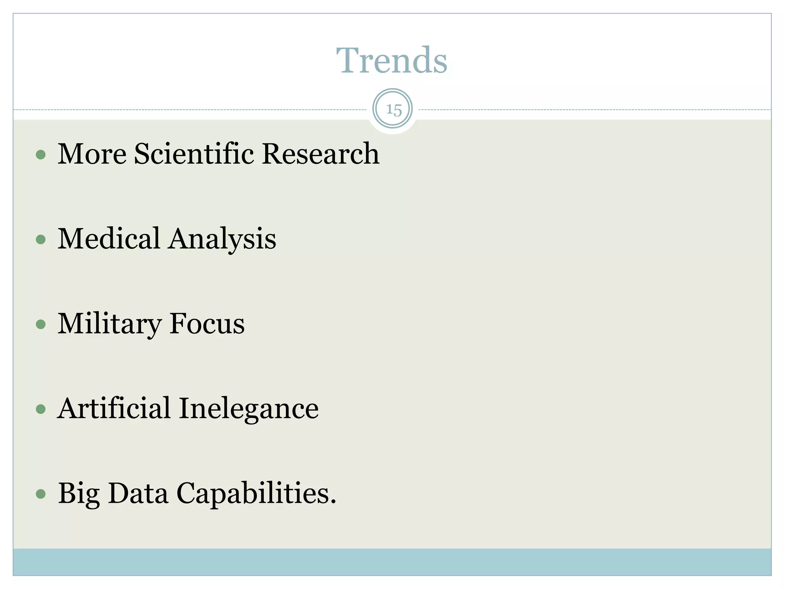The image size is (785, 589).
Task: Click the blue footer bar on the slide
Action: (x=392, y=562)
